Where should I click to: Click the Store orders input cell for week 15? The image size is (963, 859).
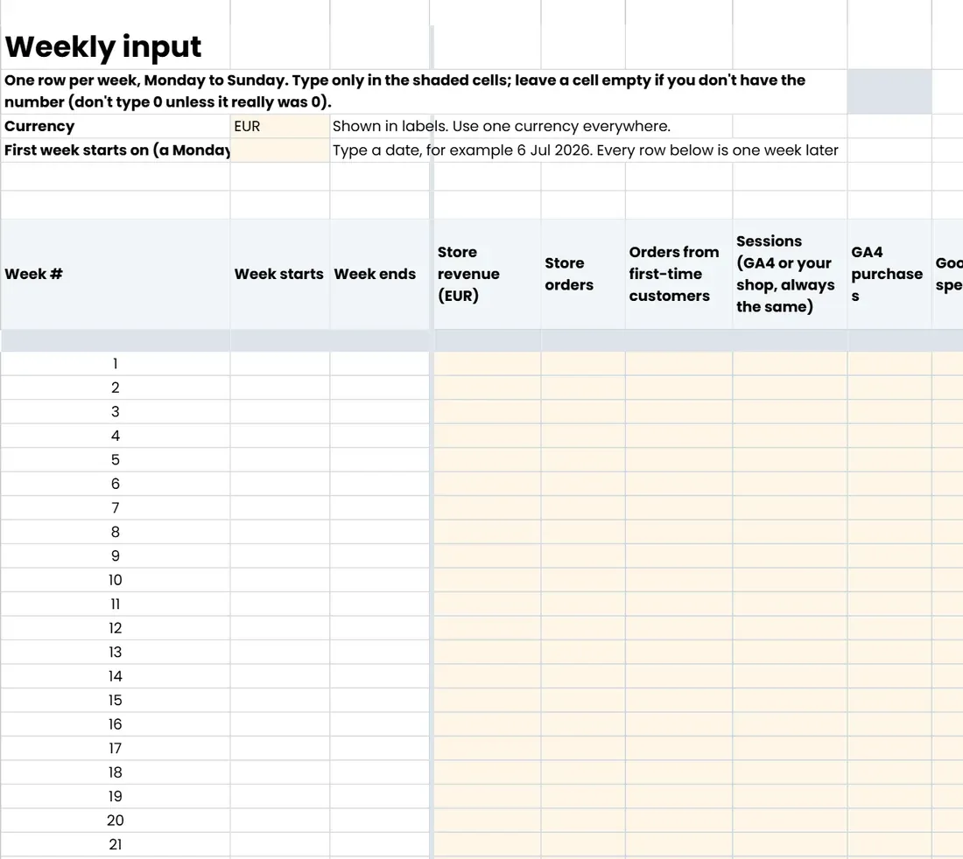583,700
